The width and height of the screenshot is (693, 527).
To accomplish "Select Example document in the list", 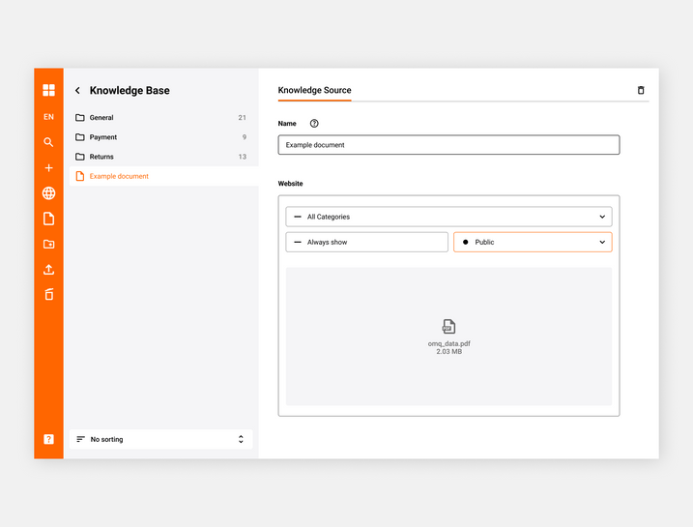I will point(163,176).
